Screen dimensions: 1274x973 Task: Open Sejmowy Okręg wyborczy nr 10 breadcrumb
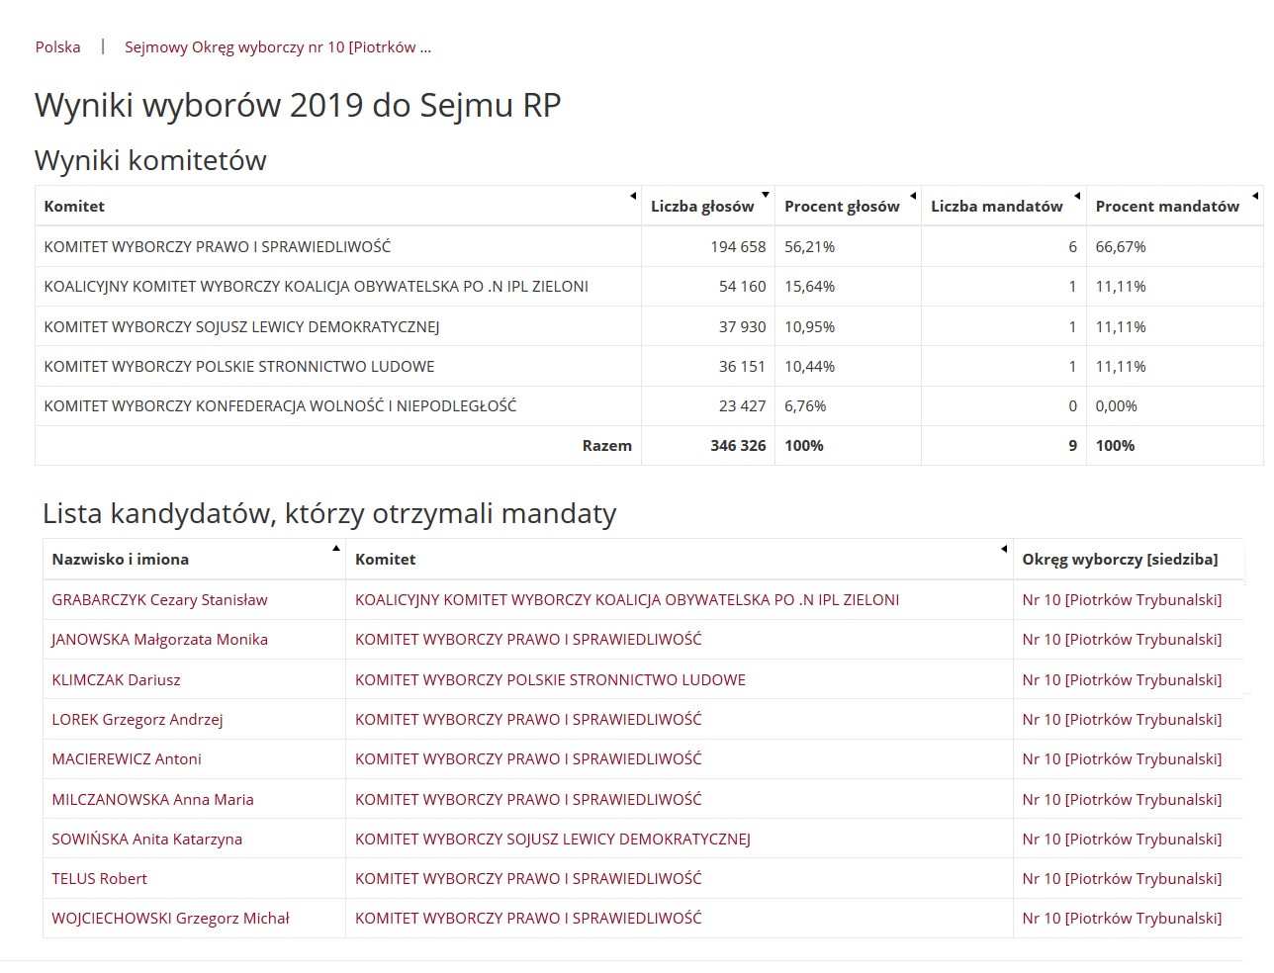tap(277, 47)
